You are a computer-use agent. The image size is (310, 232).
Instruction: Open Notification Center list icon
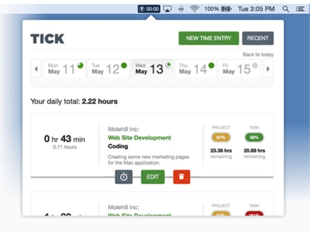(300, 9)
